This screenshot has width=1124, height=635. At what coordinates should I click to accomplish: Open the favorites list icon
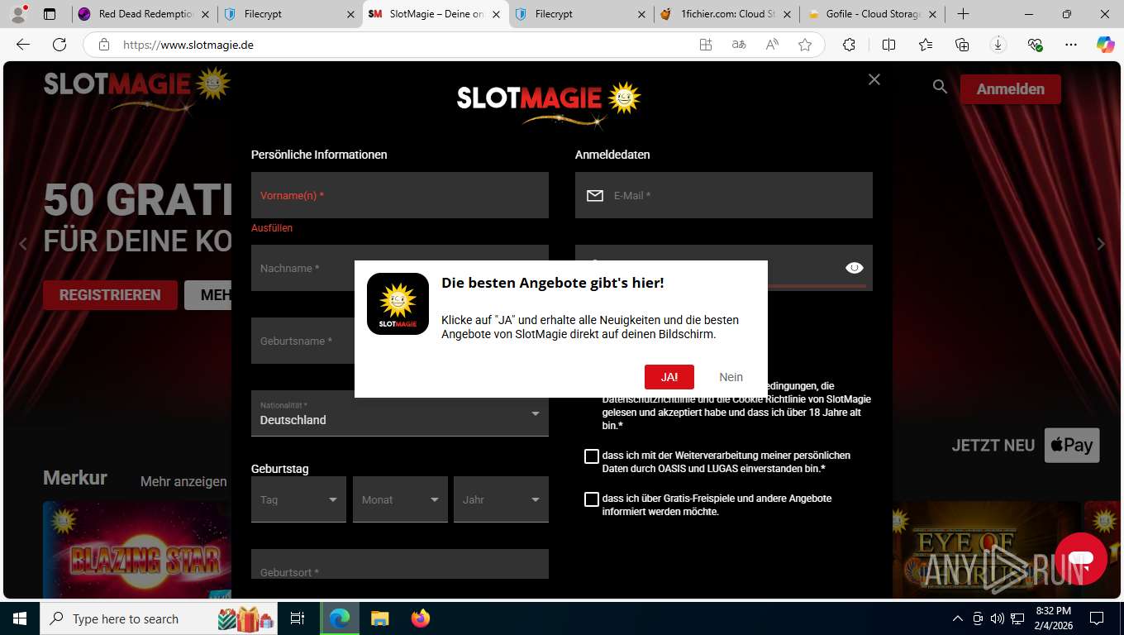click(x=925, y=45)
